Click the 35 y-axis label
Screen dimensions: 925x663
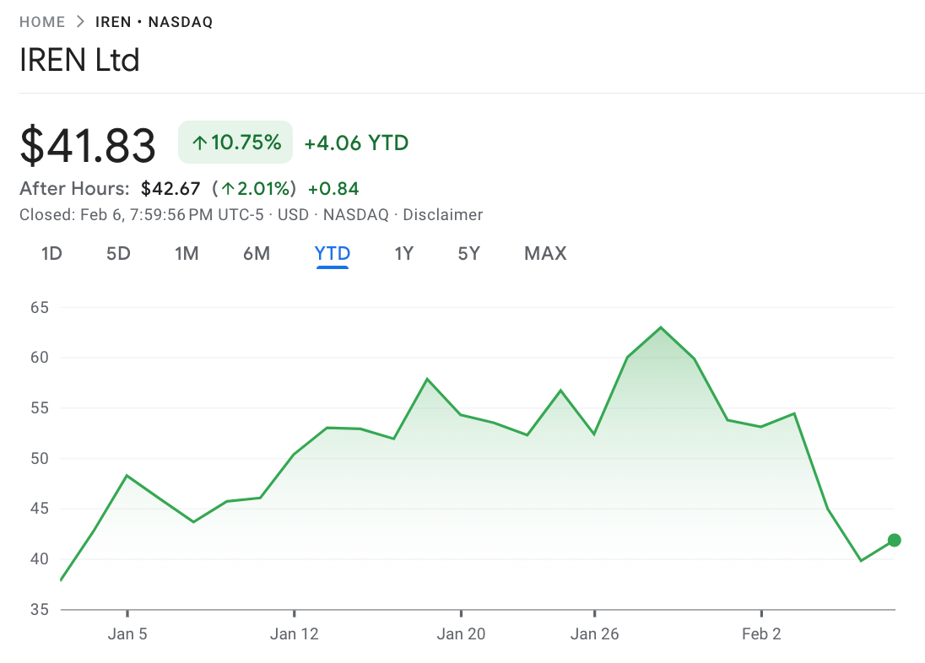click(40, 609)
